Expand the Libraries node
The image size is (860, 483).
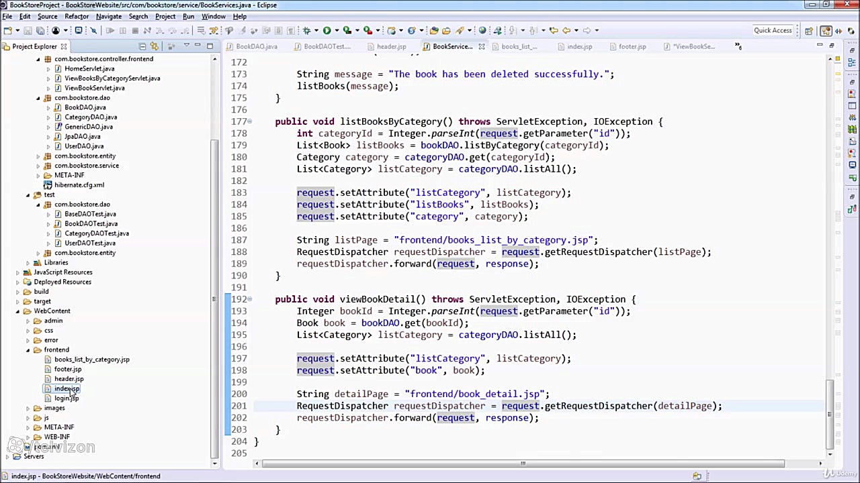(28, 263)
